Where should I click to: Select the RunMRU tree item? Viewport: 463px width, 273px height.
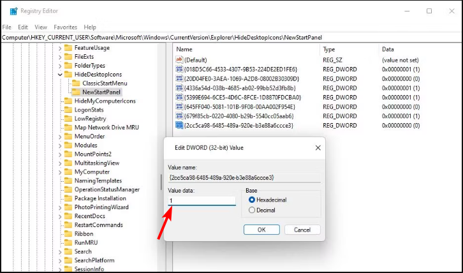point(86,242)
